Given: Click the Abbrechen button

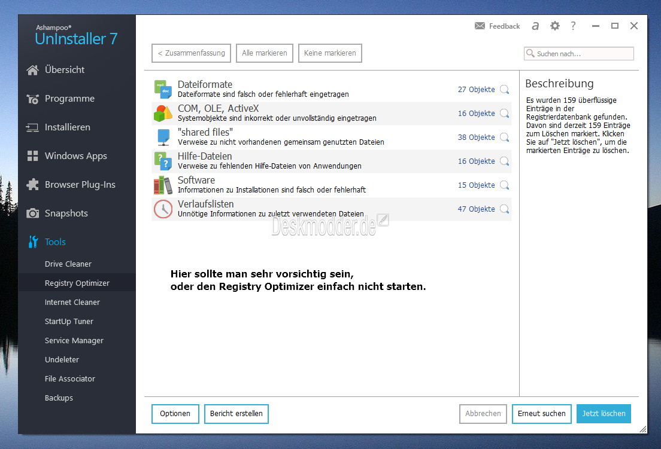Looking at the screenshot, I should (483, 414).
